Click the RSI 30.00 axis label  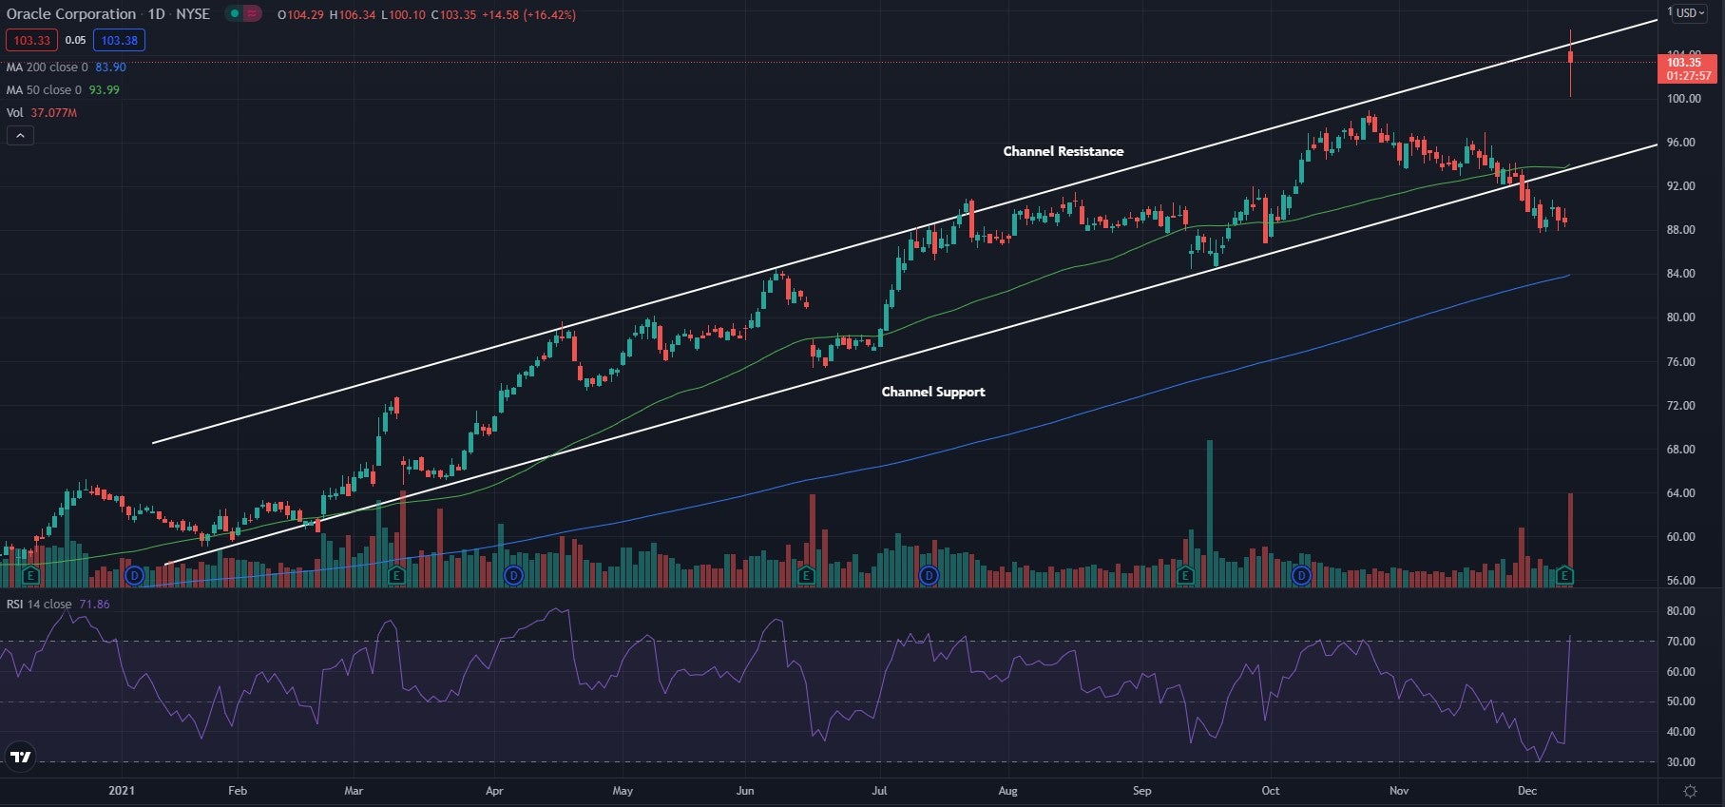1680,762
